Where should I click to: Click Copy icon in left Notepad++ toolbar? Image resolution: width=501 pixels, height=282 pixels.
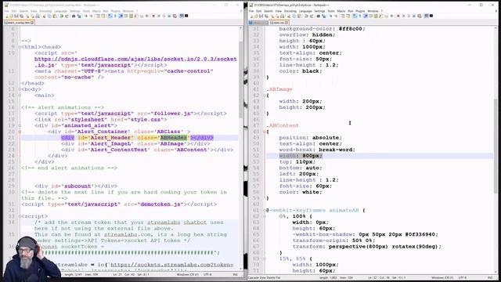click(x=49, y=16)
